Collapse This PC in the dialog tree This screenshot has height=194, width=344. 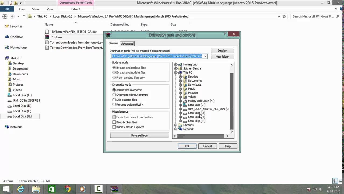[x=176, y=72]
